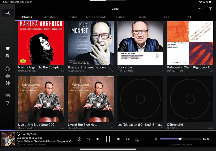Open the concentric-circles streaming icon in sidebar
Viewport: 216px width, 151px height.
(8, 83)
